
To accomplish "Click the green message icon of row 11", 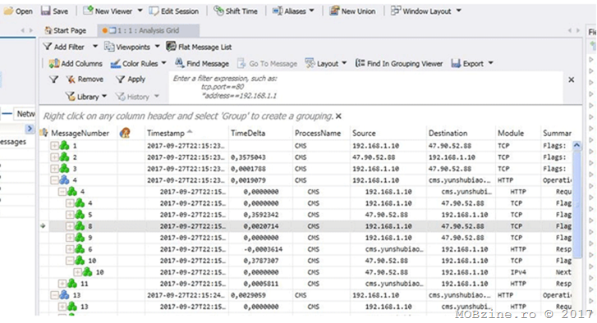I will (x=72, y=284).
